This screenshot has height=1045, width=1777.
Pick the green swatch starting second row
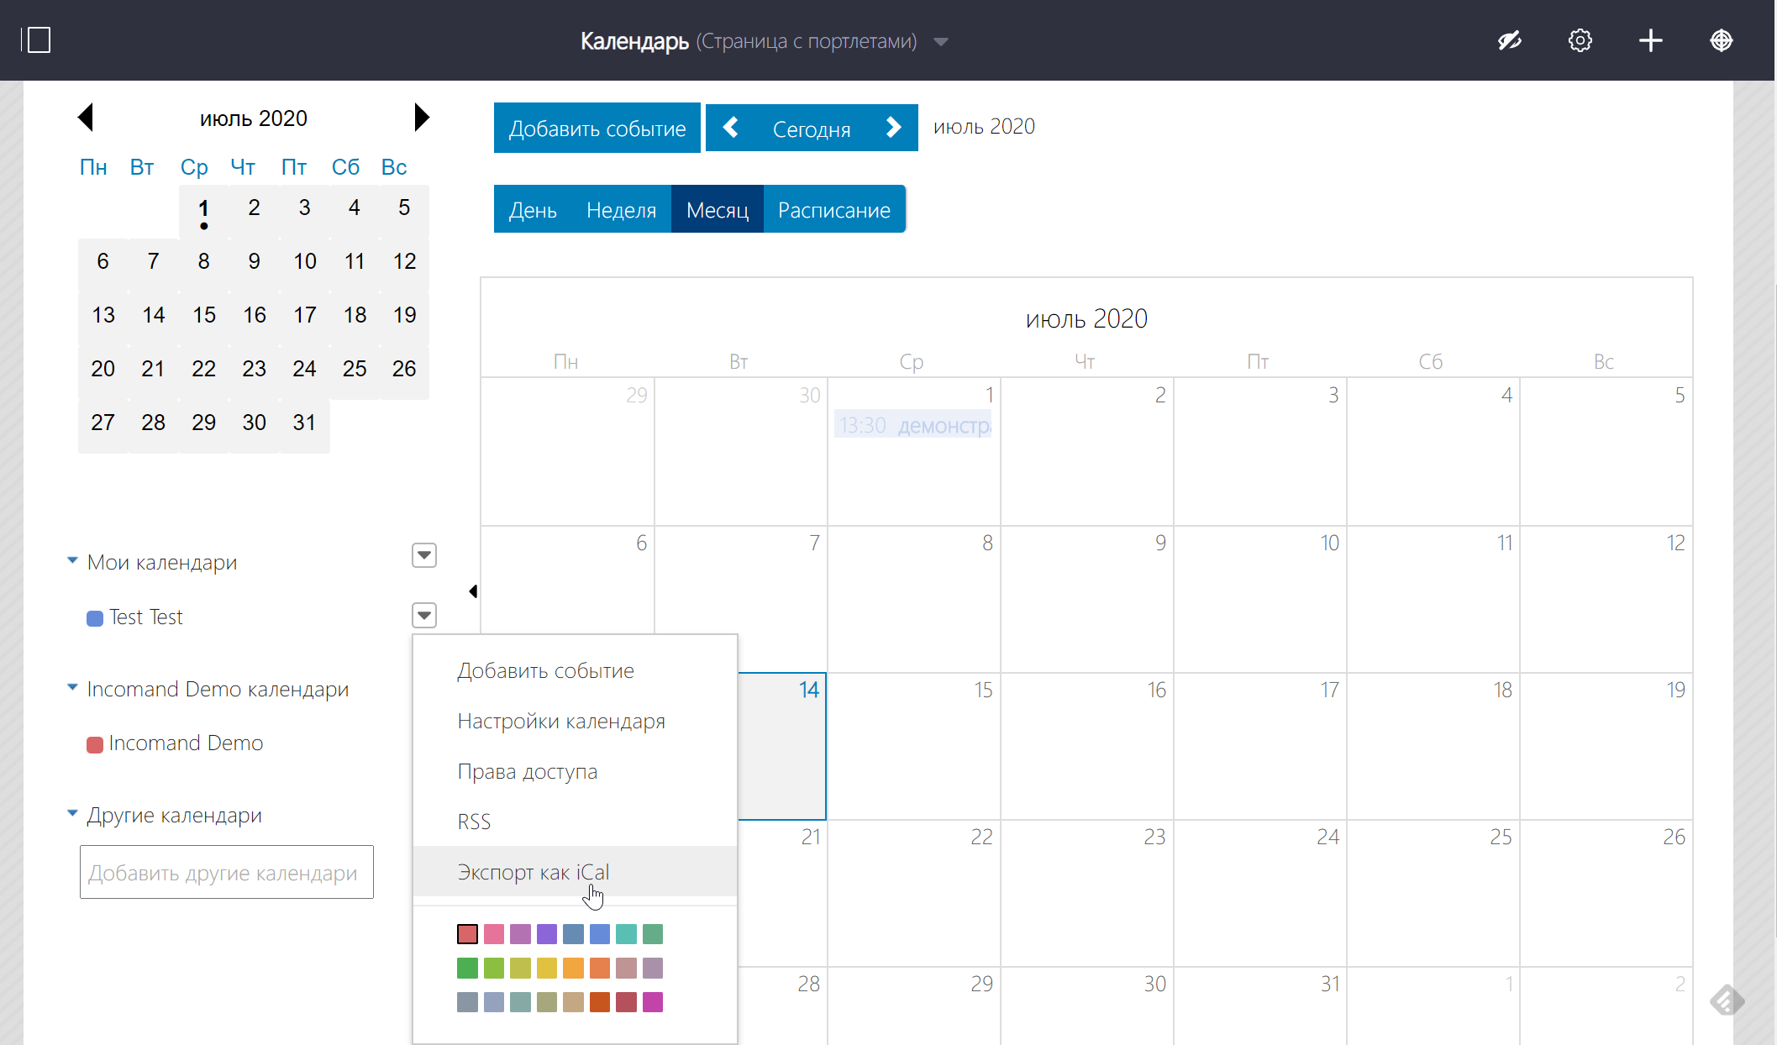click(x=467, y=969)
